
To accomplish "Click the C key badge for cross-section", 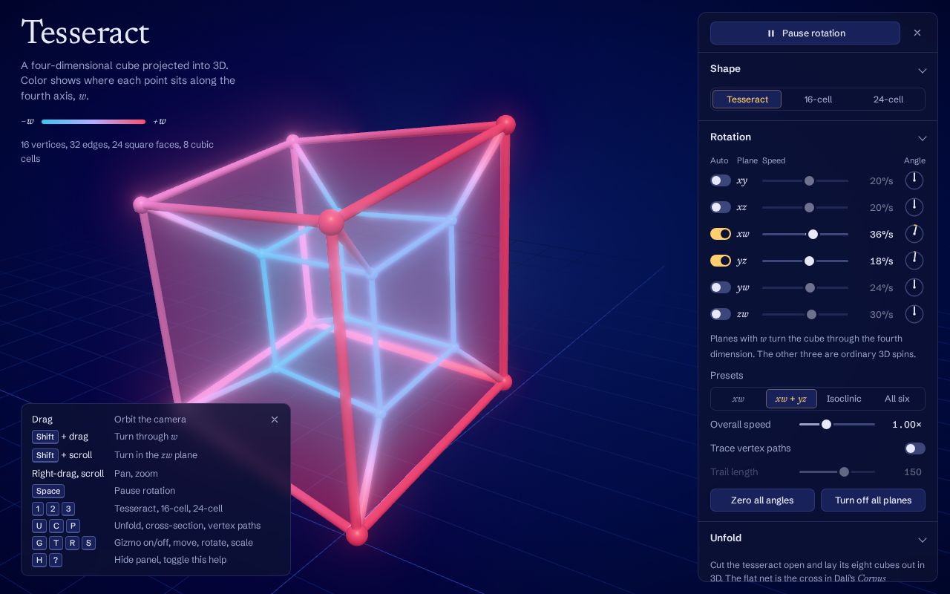I will click(x=56, y=526).
